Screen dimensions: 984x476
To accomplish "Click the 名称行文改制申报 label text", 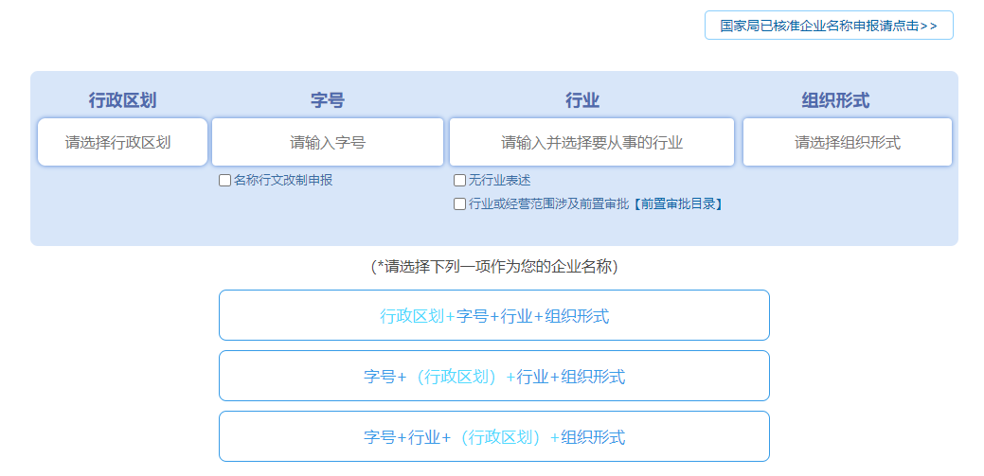I will click(x=283, y=181).
